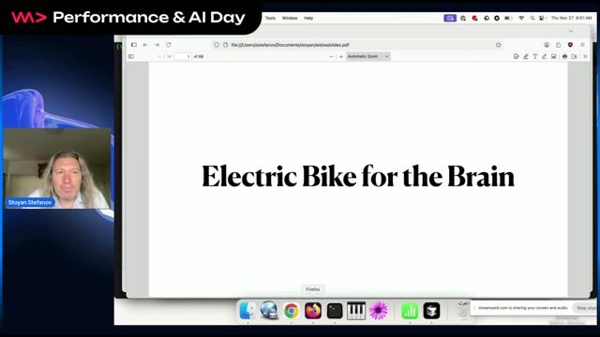Image resolution: width=600 pixels, height=337 pixels.
Task: Open the extensions icon in Firefox toolbar
Action: [x=559, y=45]
